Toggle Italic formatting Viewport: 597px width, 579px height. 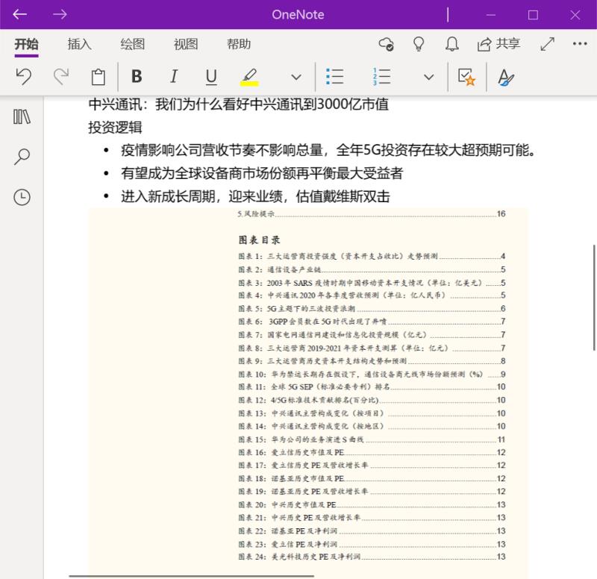174,76
